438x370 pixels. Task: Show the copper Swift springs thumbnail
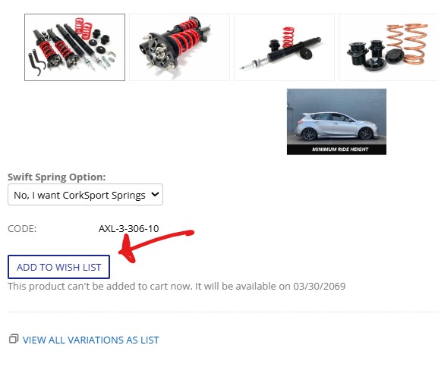pyautogui.click(x=388, y=48)
